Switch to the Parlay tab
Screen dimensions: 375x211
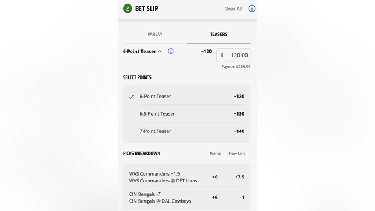tap(155, 34)
